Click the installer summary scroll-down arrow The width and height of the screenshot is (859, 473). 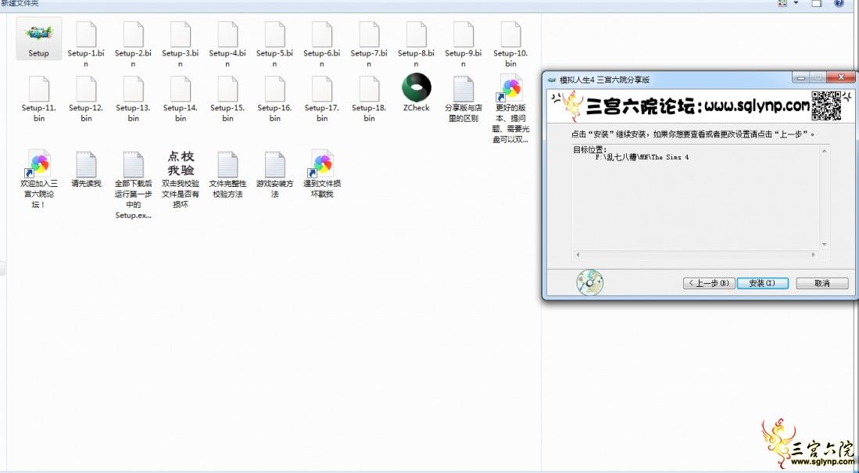pos(825,245)
